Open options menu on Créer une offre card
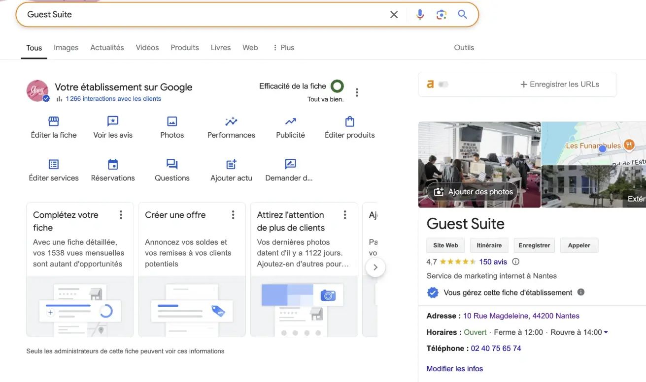 tap(233, 215)
